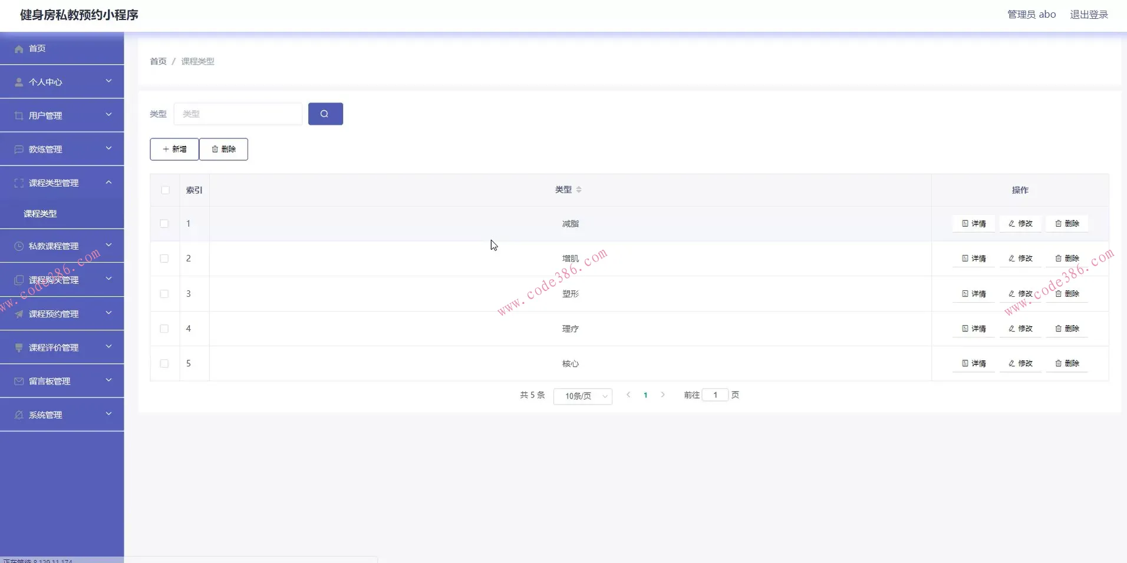Click the 前往 page number input
This screenshot has height=563, width=1127.
[715, 395]
